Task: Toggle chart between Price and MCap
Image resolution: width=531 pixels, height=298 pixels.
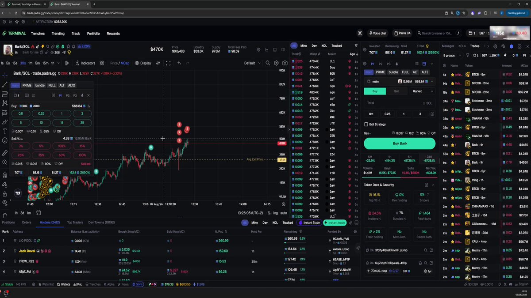Action: coord(120,63)
